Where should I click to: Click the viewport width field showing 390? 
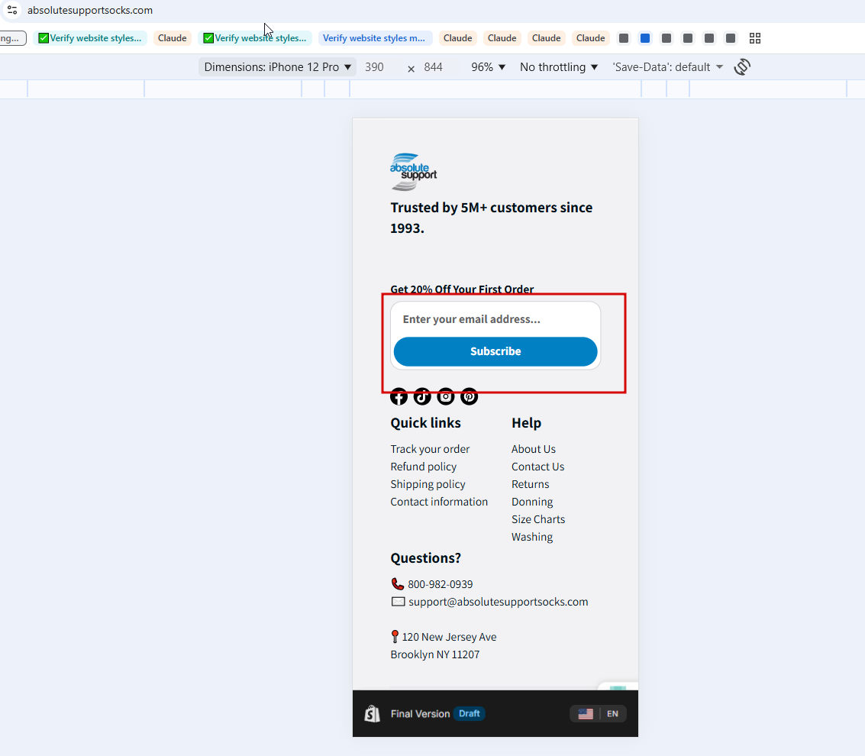click(374, 66)
